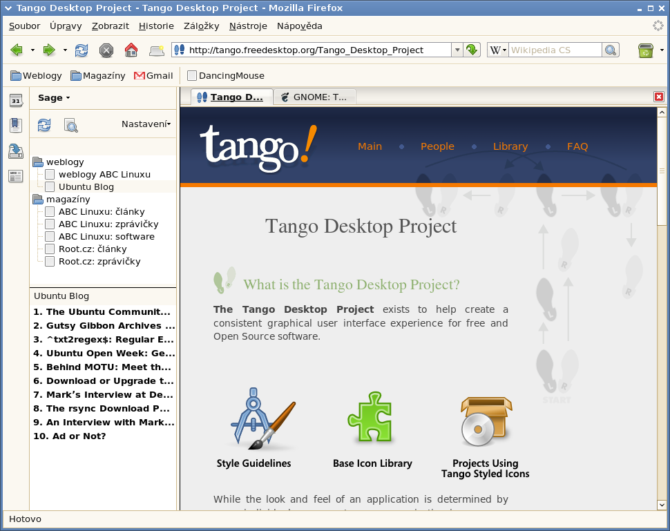This screenshot has height=531, width=670.
Task: Go to the Home page icon
Action: click(x=131, y=50)
